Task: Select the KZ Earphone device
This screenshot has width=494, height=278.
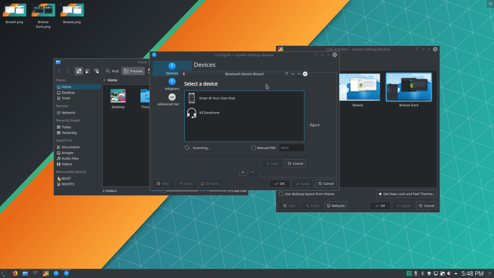Action: coord(244,112)
